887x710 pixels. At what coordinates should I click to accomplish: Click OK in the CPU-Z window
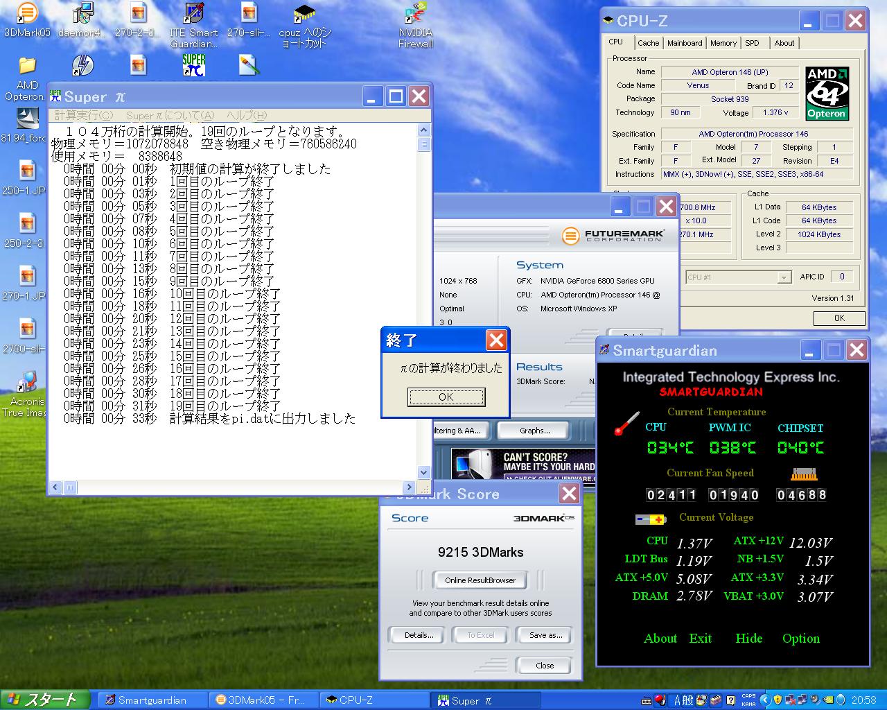[x=839, y=318]
